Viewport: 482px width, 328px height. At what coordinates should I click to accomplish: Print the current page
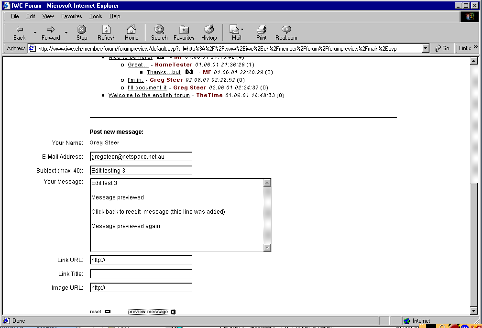pos(261,33)
